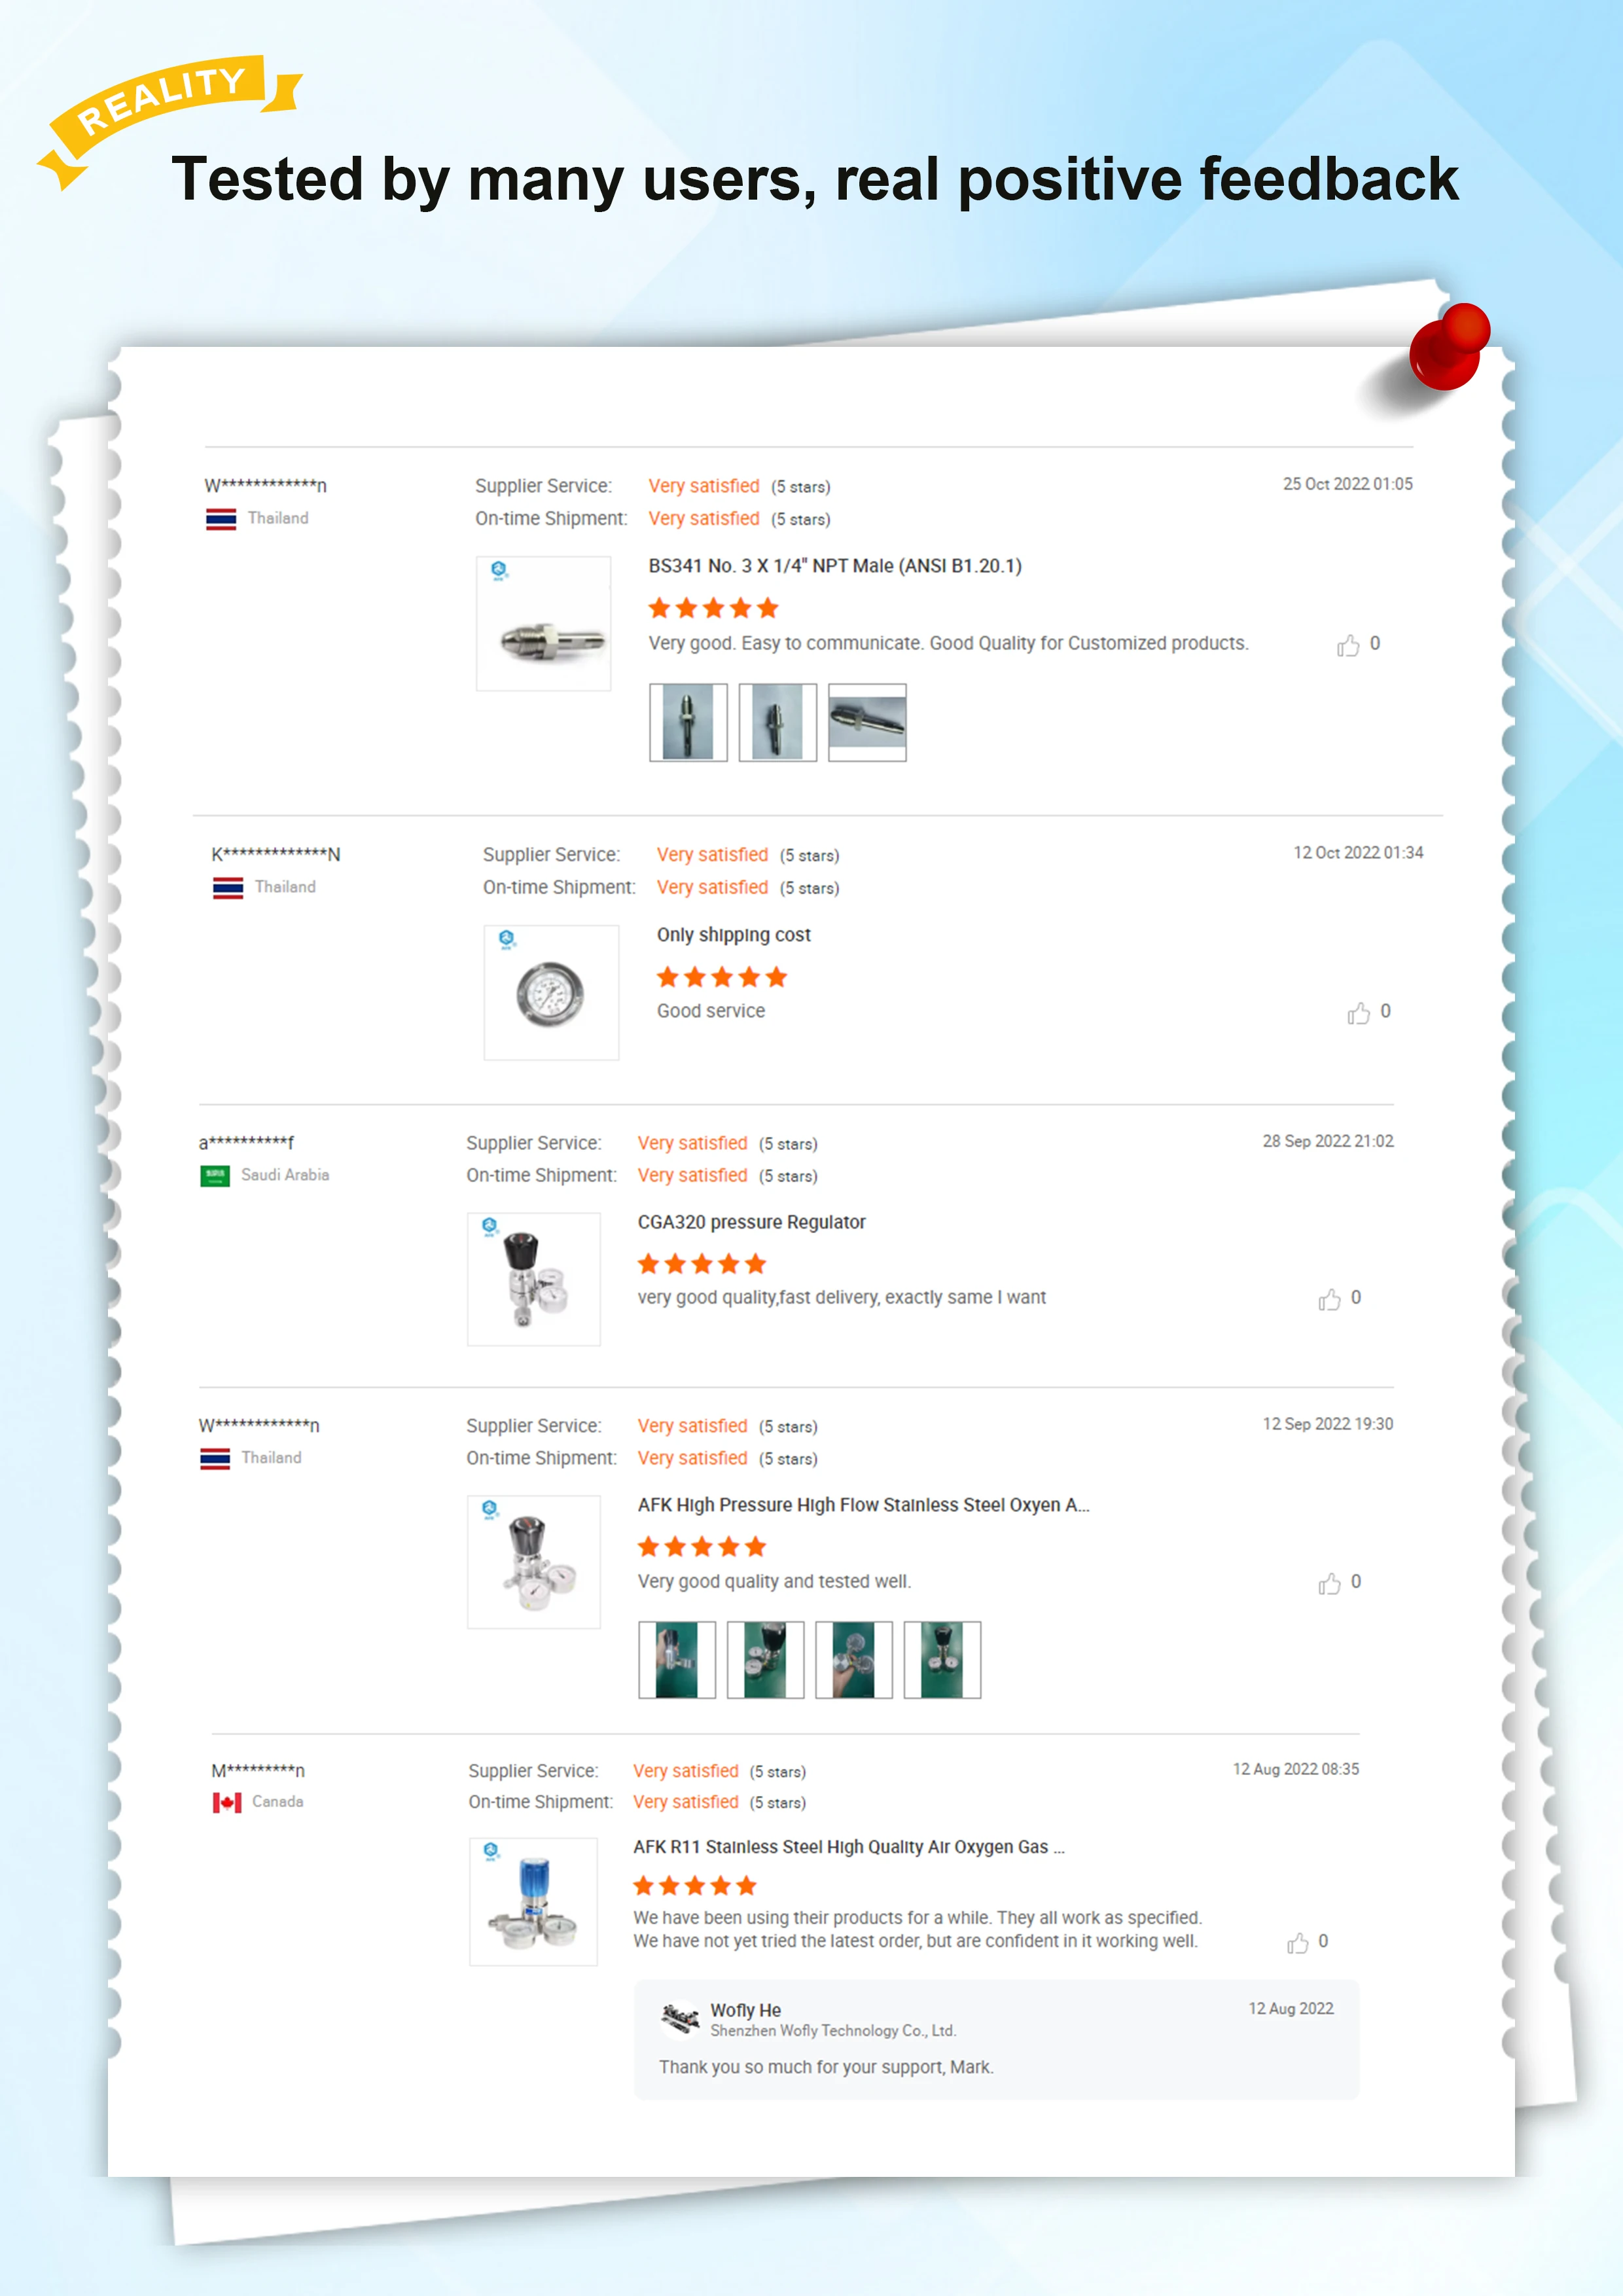The image size is (1623, 2296).
Task: Open third review photo of the horizontal fitting
Action: click(x=867, y=722)
